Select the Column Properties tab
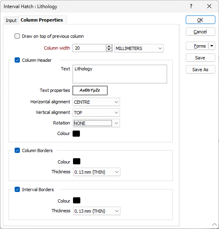The image size is (219, 229). (x=42, y=20)
